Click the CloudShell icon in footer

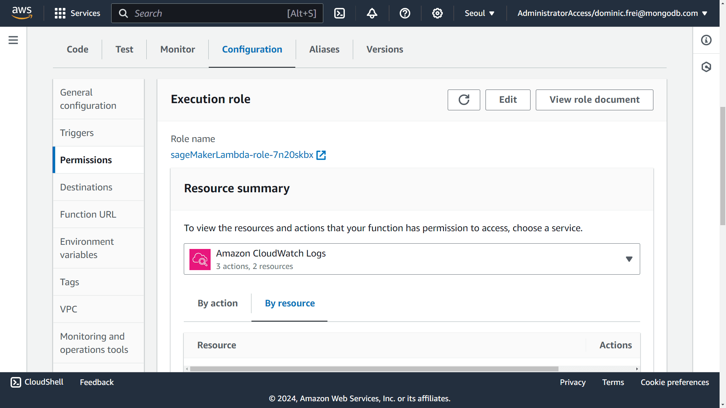click(x=16, y=382)
